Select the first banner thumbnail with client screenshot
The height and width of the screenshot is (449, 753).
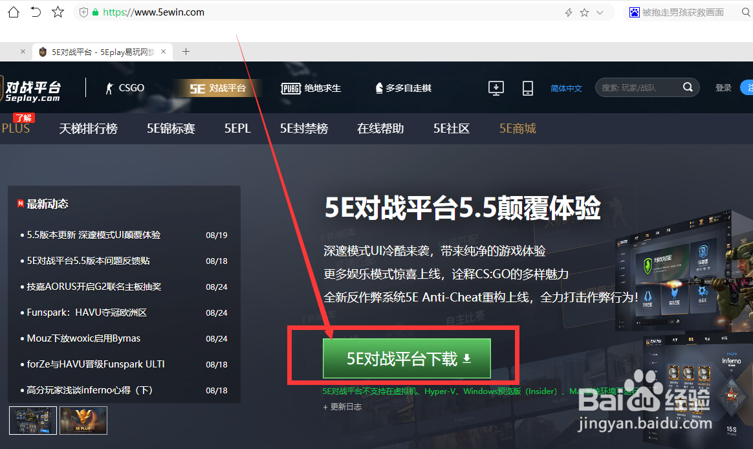(x=32, y=420)
